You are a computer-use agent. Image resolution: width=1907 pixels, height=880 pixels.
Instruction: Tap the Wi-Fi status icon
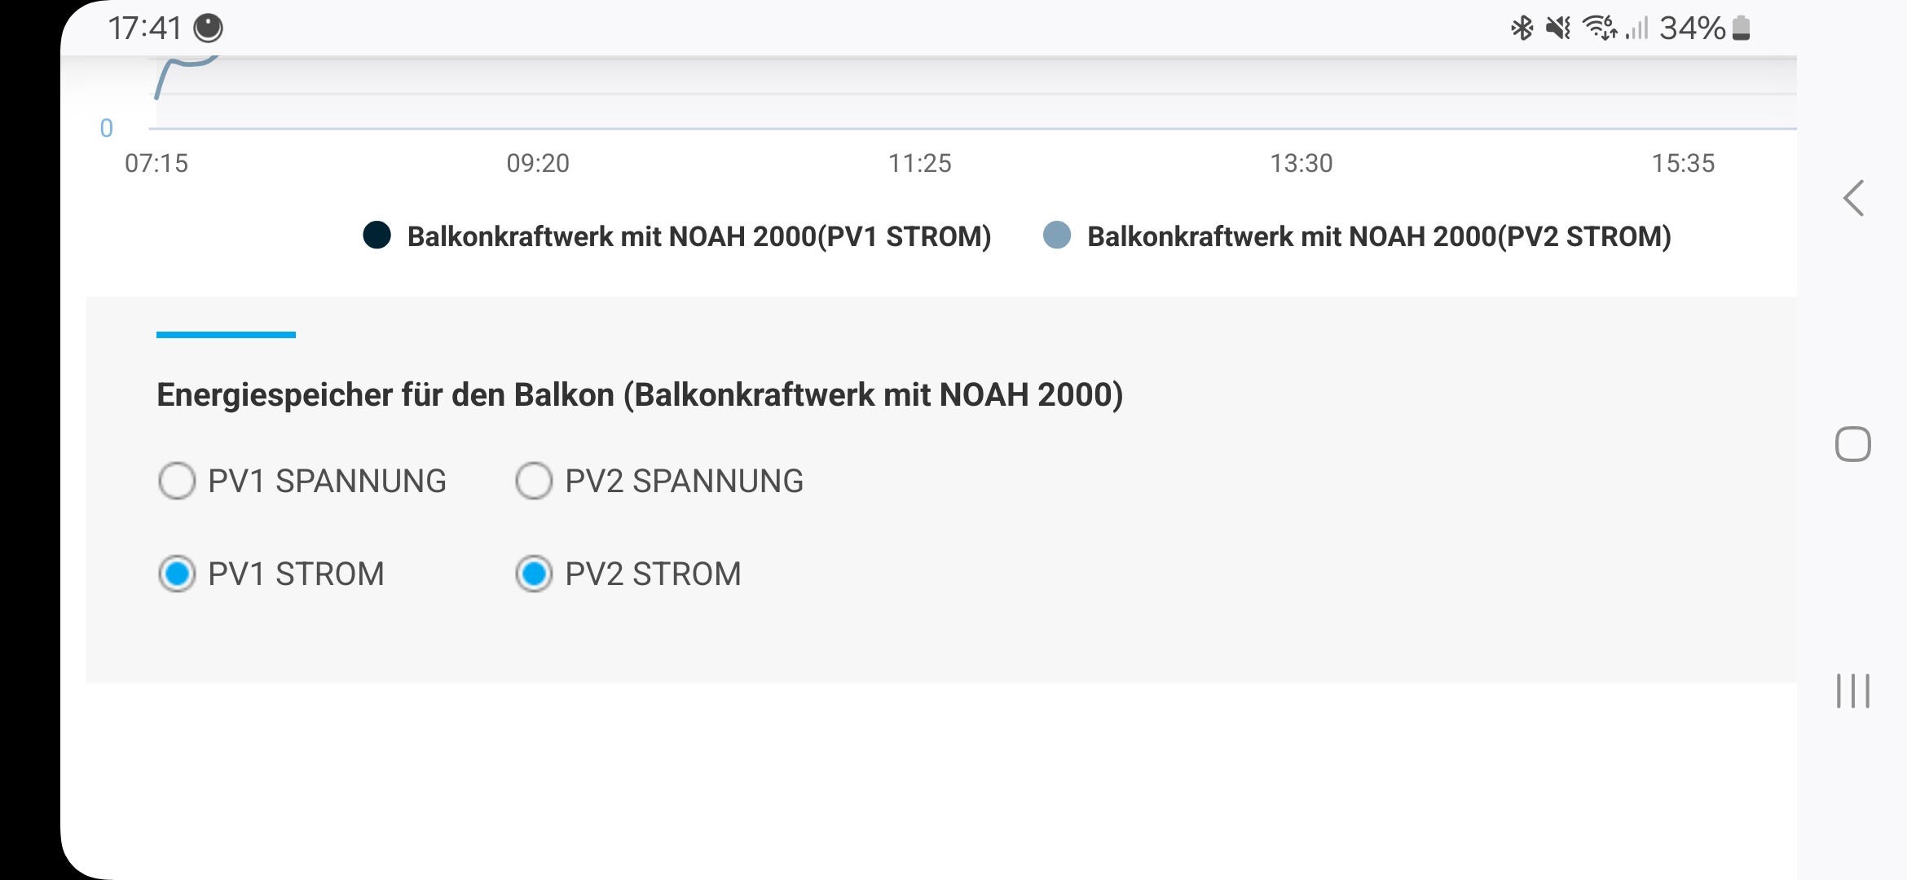pos(1600,29)
